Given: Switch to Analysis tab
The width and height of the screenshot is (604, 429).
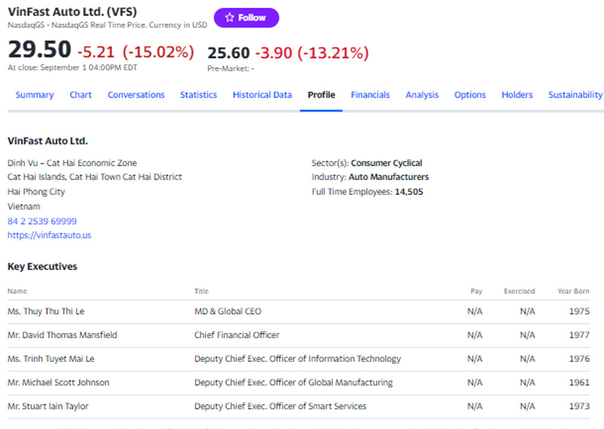Looking at the screenshot, I should tap(422, 95).
